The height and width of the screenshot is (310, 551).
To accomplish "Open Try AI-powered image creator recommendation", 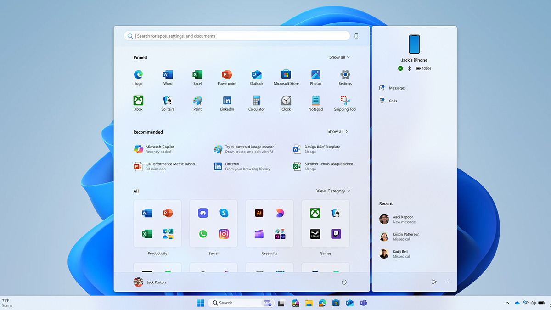I will 244,149.
